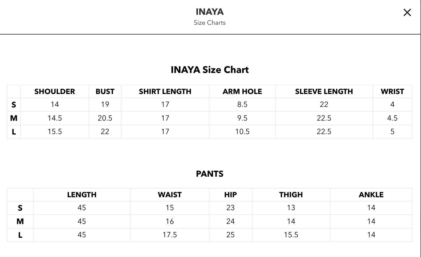Click the Size Charts subtitle text
The image size is (421, 257).
tap(210, 23)
